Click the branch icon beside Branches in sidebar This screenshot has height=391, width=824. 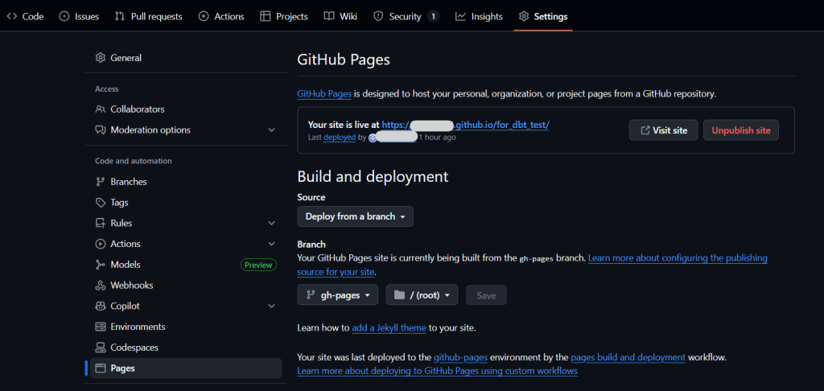101,182
